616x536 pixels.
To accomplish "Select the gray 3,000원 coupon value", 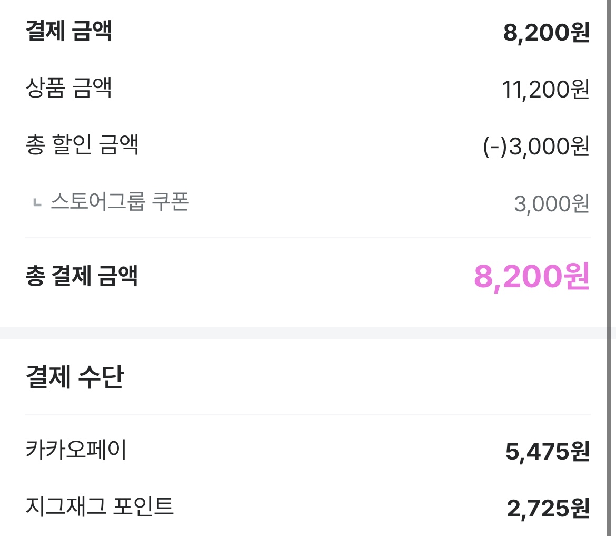I will (x=552, y=204).
